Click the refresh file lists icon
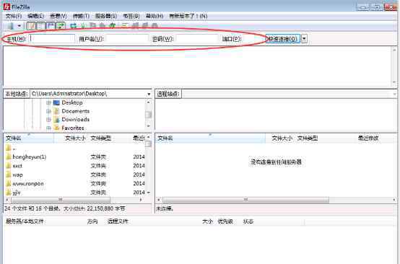The width and height of the screenshot is (400, 264). tap(73, 26)
